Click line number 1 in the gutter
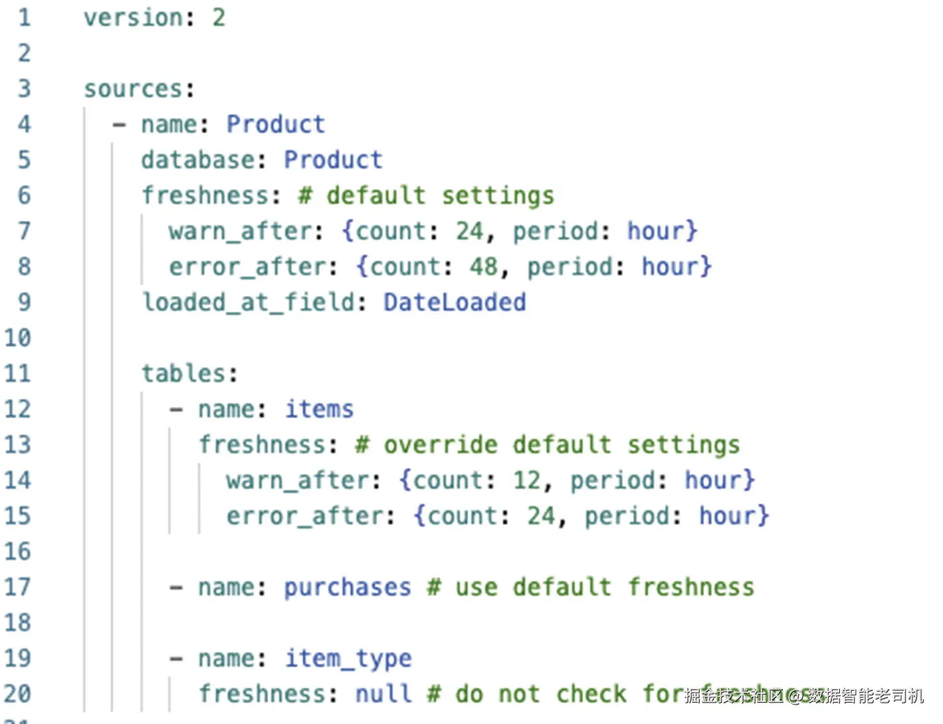943x724 pixels. click(24, 17)
